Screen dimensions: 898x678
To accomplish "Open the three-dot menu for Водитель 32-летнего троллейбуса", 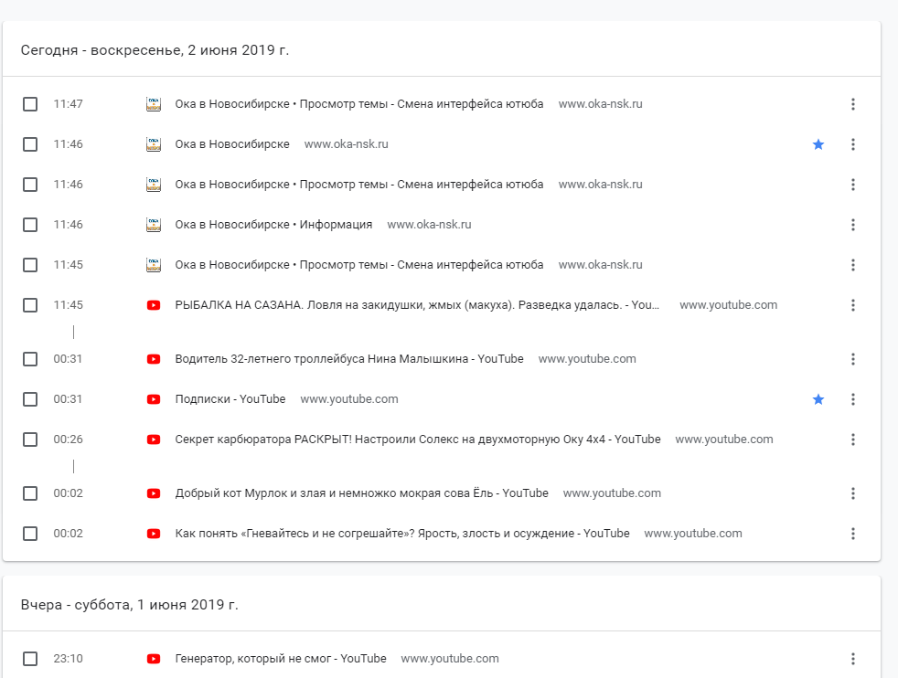I will 853,359.
